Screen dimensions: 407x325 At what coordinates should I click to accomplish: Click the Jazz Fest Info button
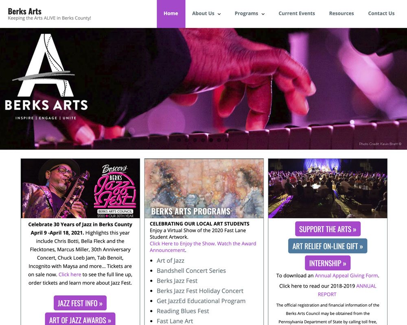80,303
